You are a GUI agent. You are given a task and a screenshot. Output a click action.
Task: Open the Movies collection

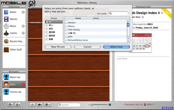click(14, 19)
